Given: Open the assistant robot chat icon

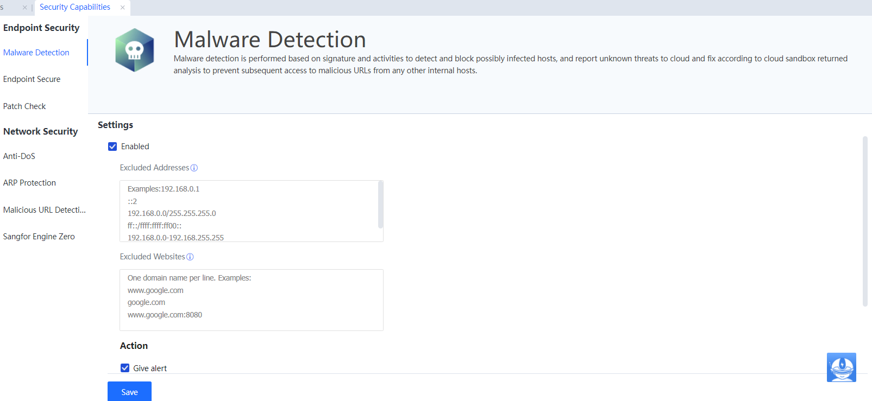Looking at the screenshot, I should point(841,367).
